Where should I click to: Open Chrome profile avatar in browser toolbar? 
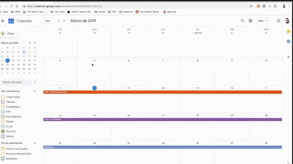(284, 6)
